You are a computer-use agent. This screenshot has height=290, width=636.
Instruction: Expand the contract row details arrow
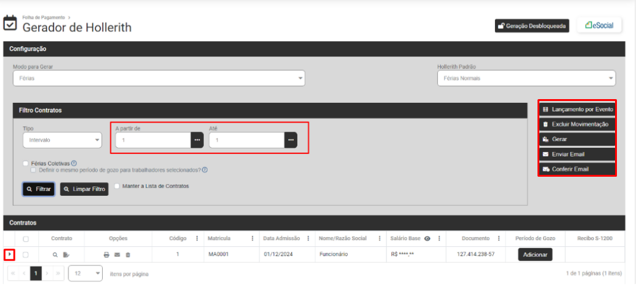9,254
